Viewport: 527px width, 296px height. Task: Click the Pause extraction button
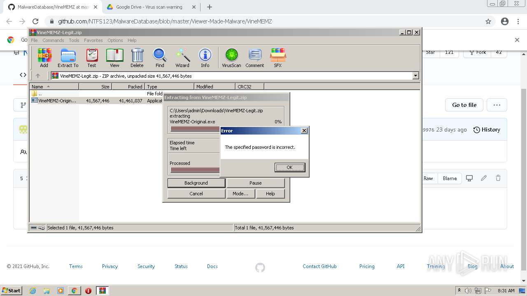point(255,183)
